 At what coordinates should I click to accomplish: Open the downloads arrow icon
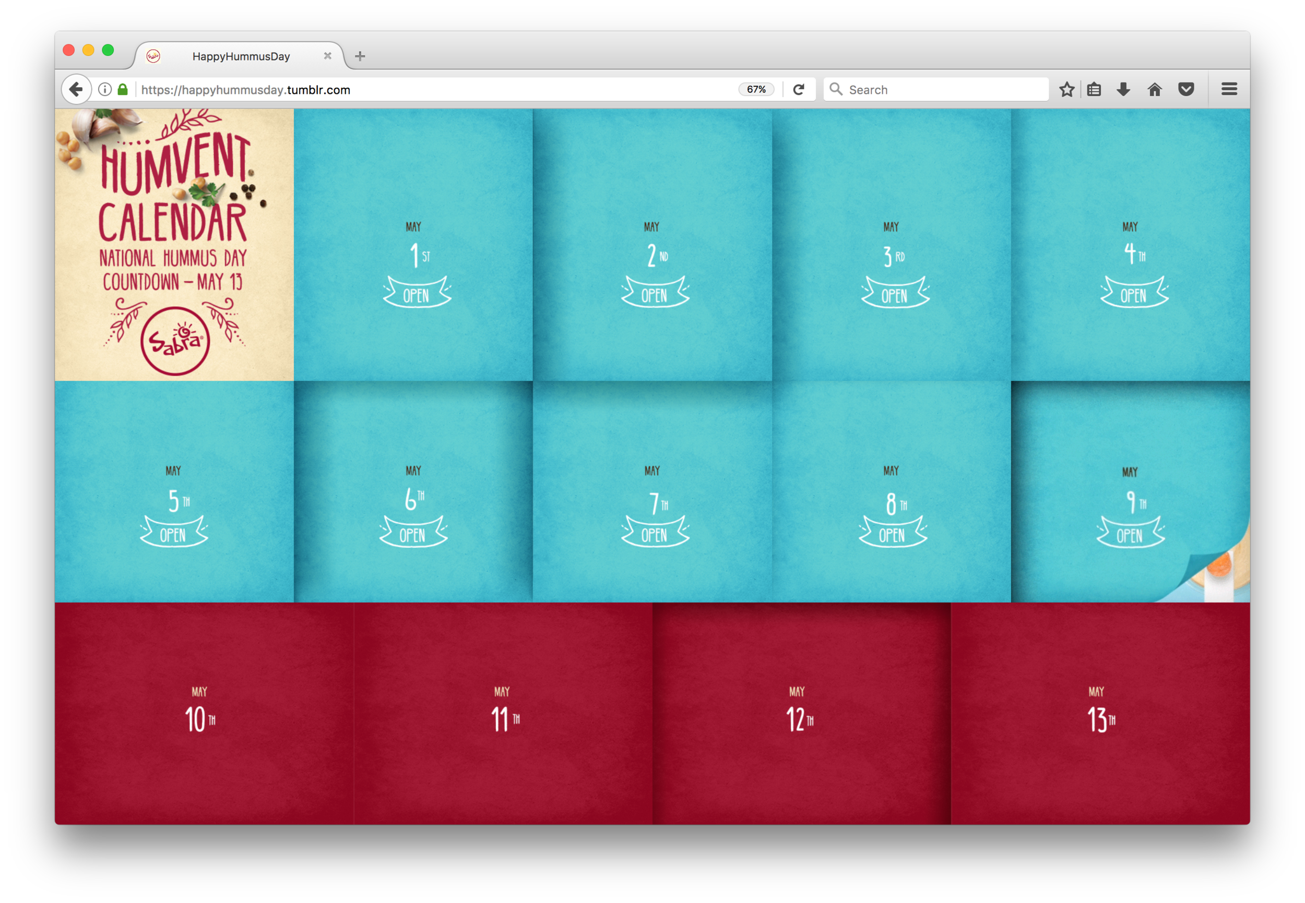pyautogui.click(x=1123, y=89)
